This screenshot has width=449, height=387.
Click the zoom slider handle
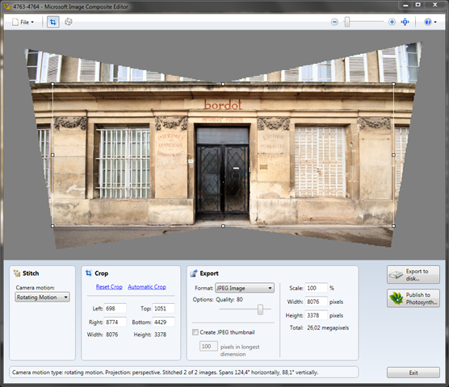346,22
